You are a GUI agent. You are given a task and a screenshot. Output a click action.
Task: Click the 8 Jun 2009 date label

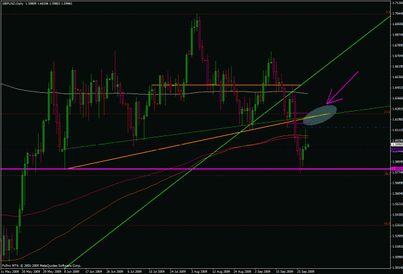(x=72, y=271)
